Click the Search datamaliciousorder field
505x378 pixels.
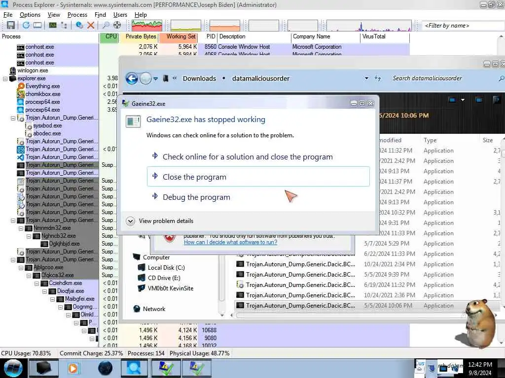click(444, 78)
